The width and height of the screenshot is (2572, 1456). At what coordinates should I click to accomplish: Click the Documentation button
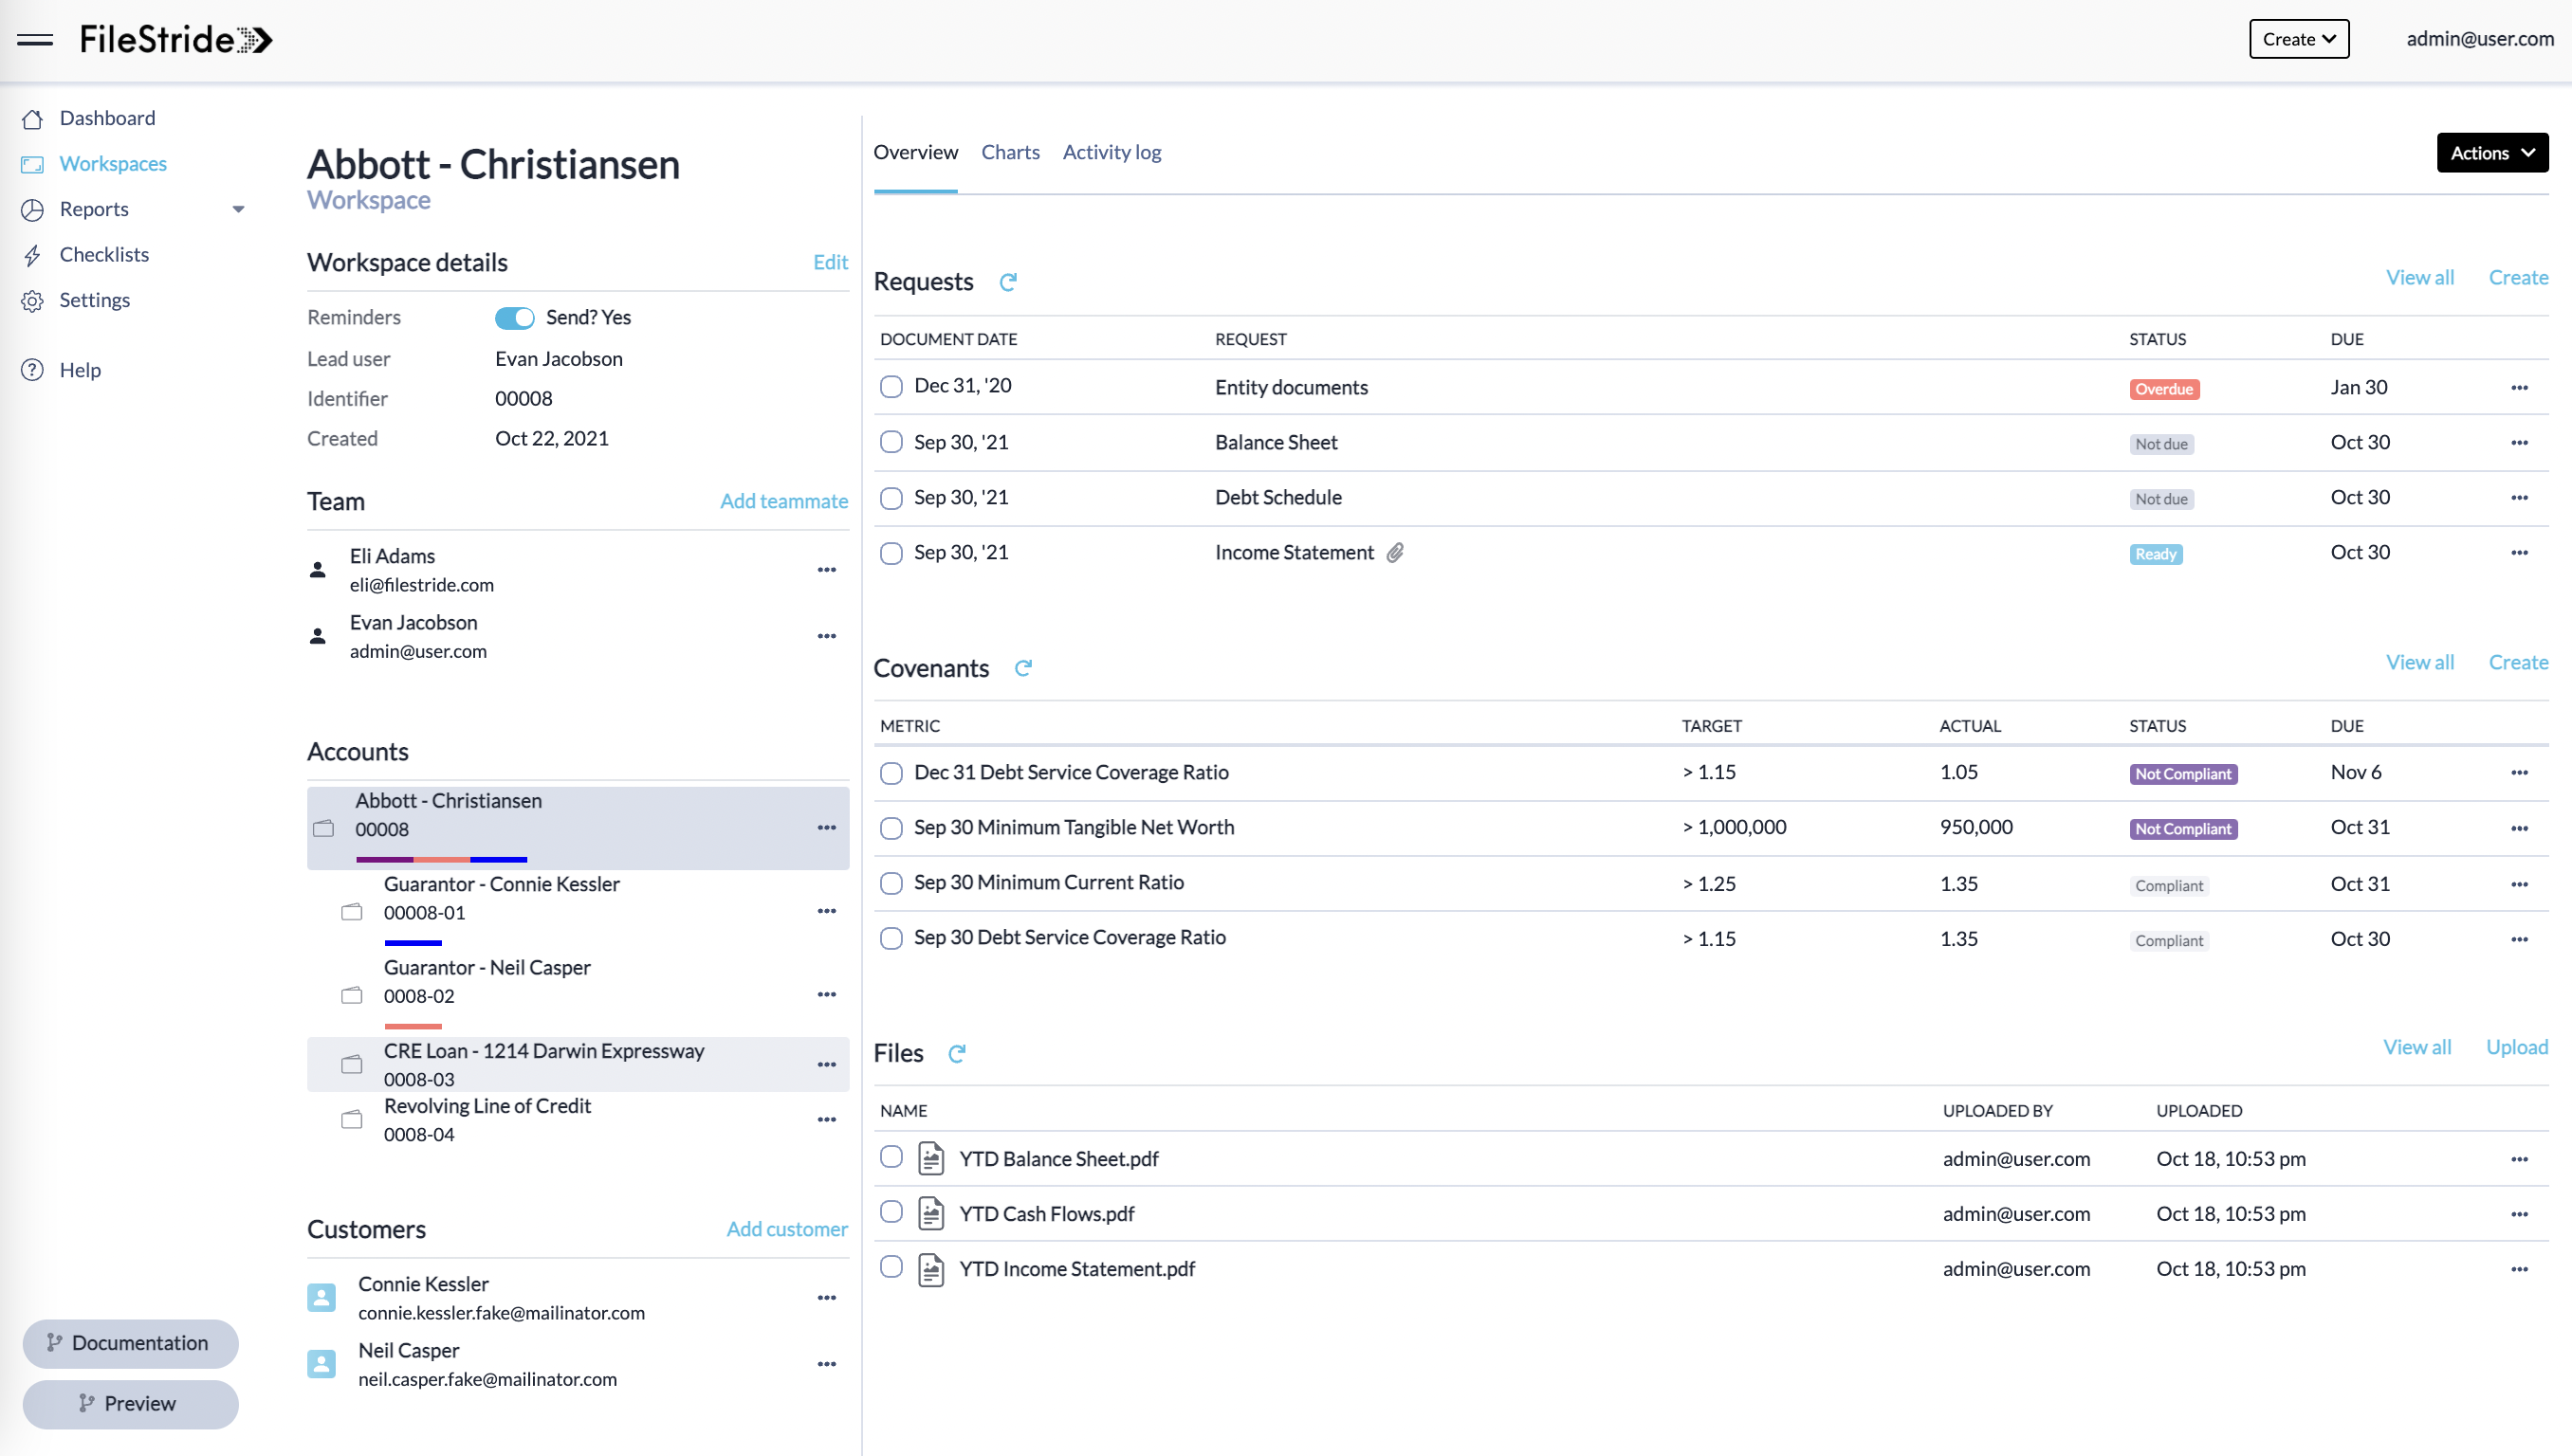130,1343
